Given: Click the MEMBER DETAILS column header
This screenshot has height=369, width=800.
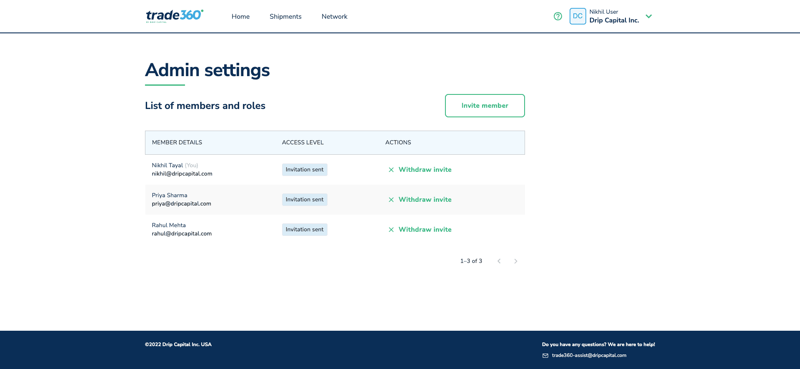Looking at the screenshot, I should (x=177, y=142).
